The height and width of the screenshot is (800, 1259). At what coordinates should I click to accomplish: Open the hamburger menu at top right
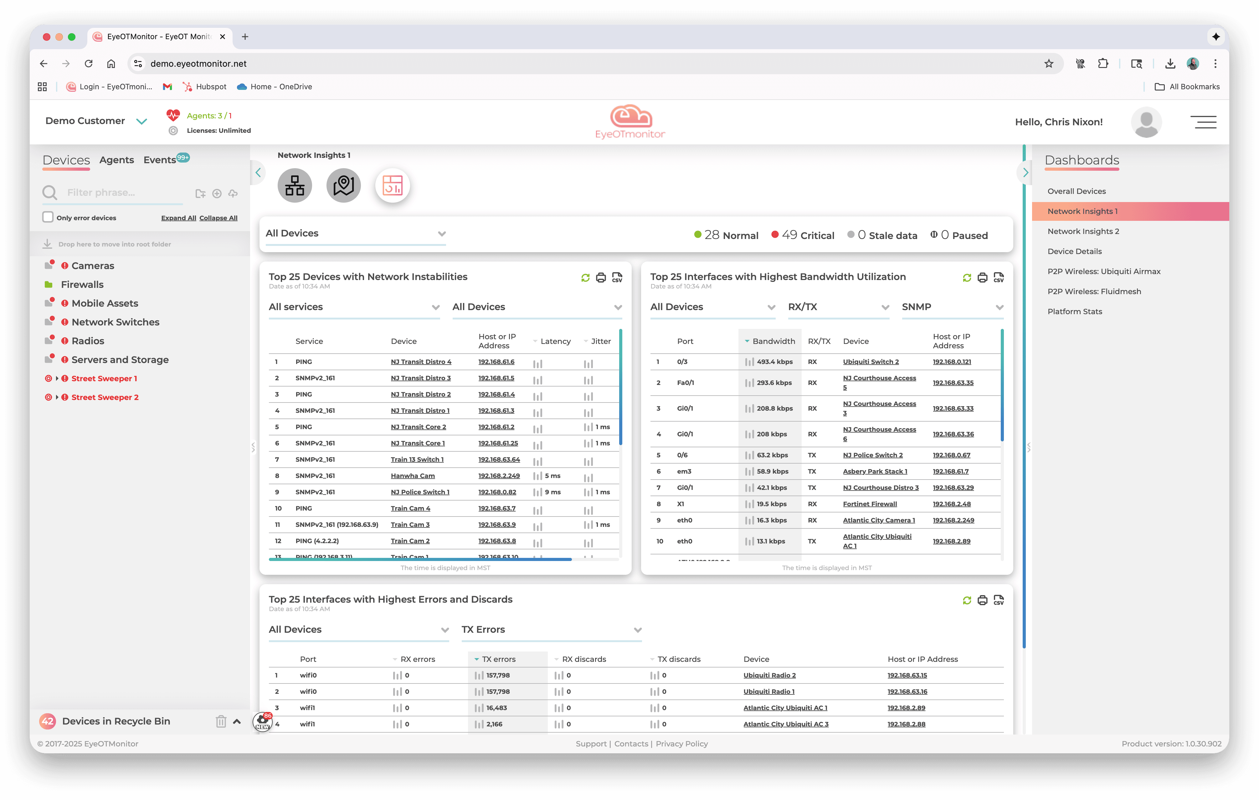[x=1204, y=122]
